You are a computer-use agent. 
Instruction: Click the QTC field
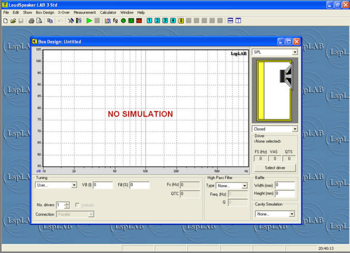coord(190,194)
